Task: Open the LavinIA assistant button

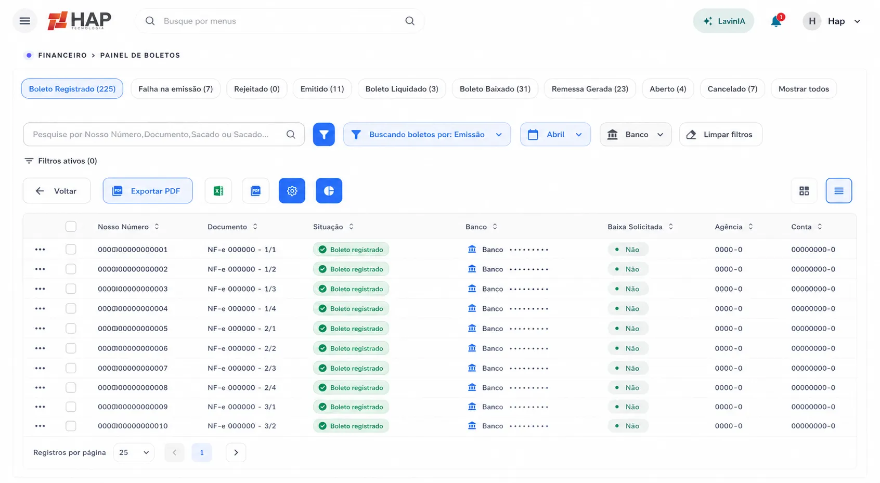Action: 723,21
